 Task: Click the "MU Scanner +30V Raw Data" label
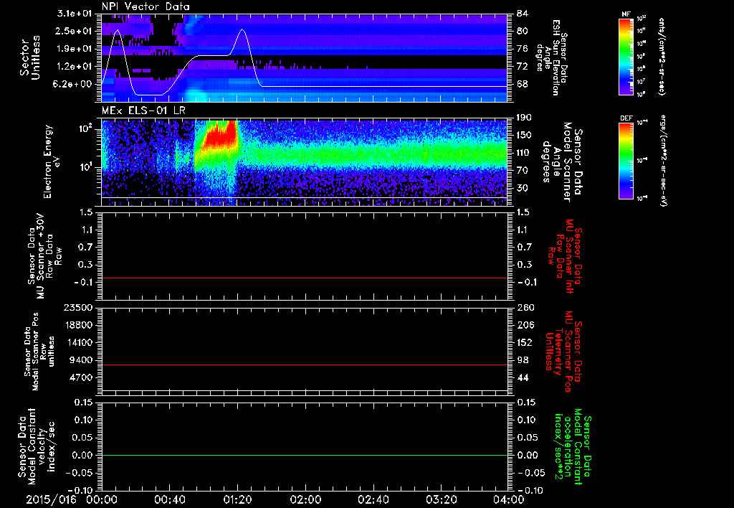44,256
